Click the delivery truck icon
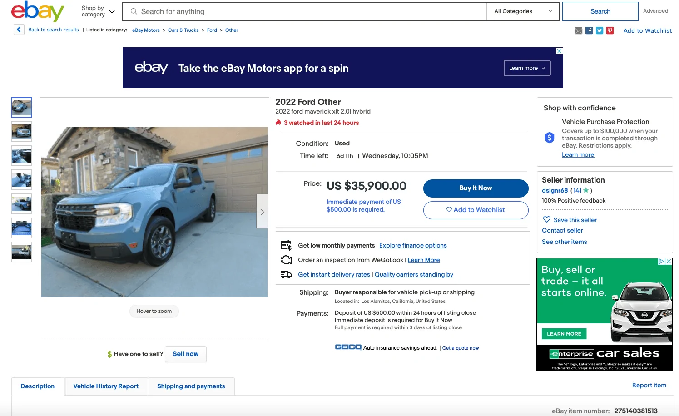Image resolution: width=679 pixels, height=416 pixels. 286,274
